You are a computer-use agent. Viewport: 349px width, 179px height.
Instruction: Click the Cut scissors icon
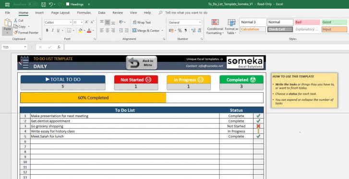pyautogui.click(x=15, y=20)
